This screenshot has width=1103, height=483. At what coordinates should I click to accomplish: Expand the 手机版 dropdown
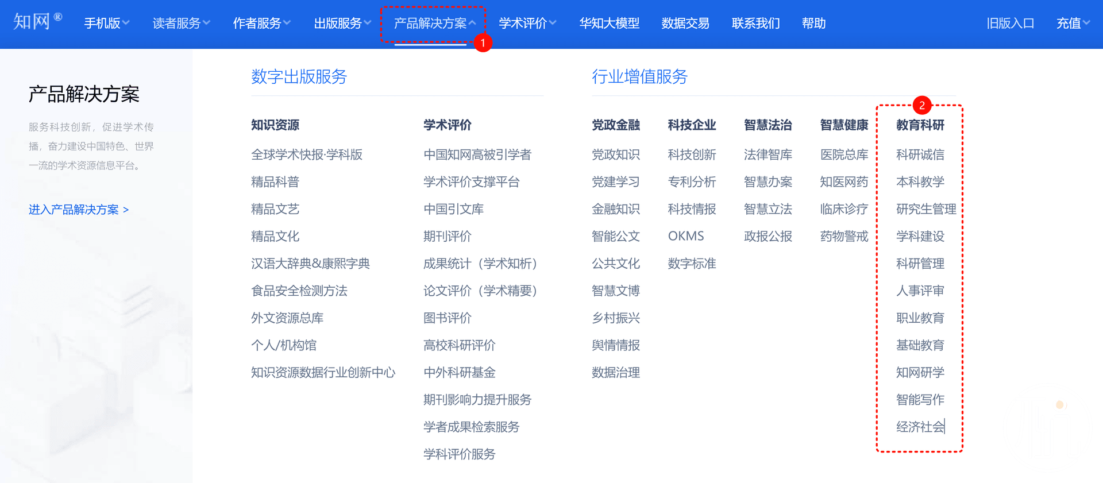click(x=106, y=24)
